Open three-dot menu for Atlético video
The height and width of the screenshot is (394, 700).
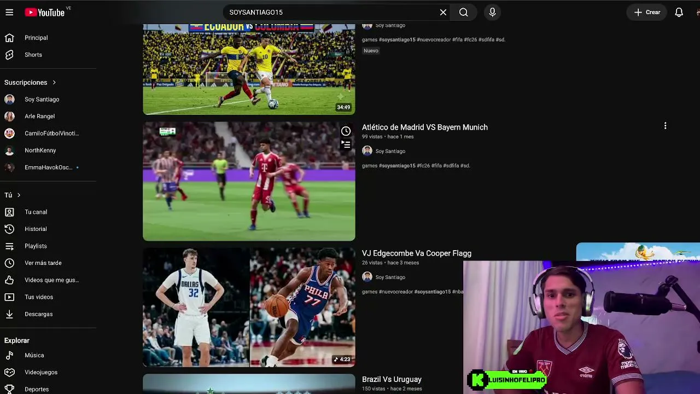click(x=665, y=126)
